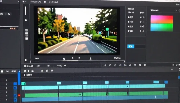The width and height of the screenshot is (180, 103).
Task: Click the magnifier icon in the tools row
Action: pyautogui.click(x=115, y=65)
